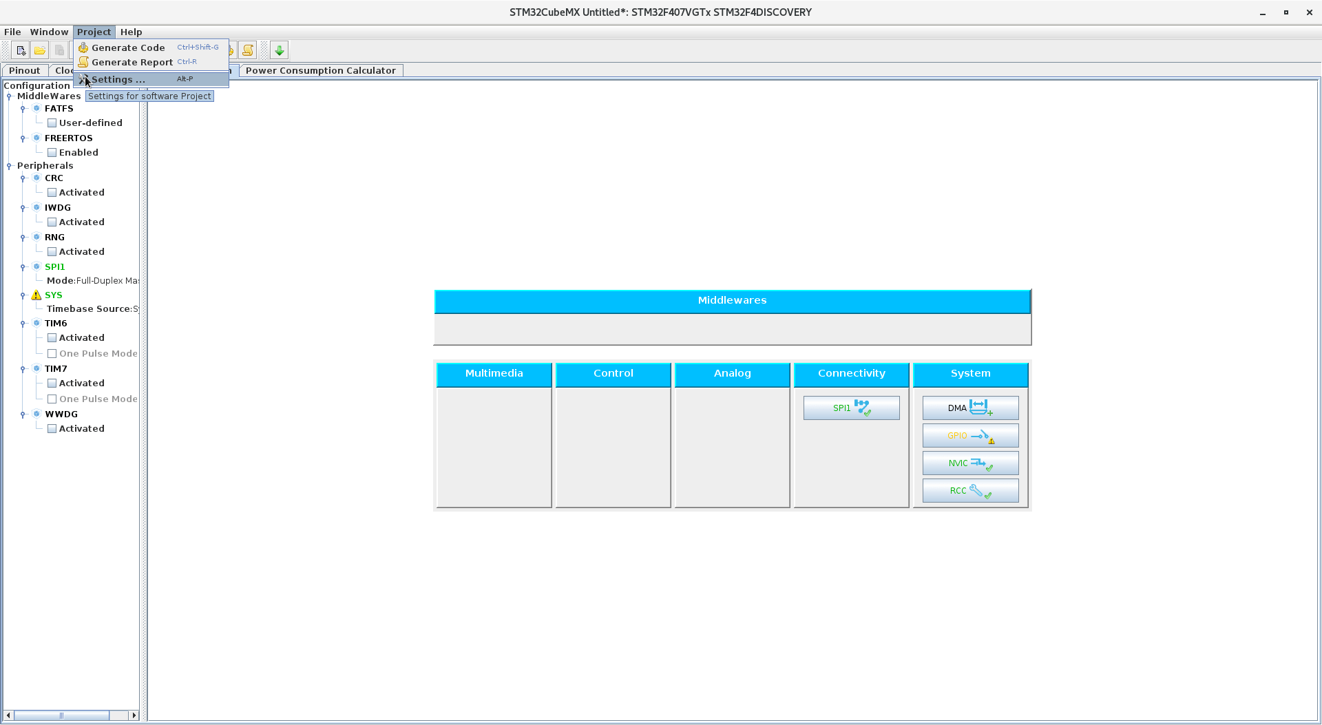Collapse the MiddleWares tree node

[9, 96]
